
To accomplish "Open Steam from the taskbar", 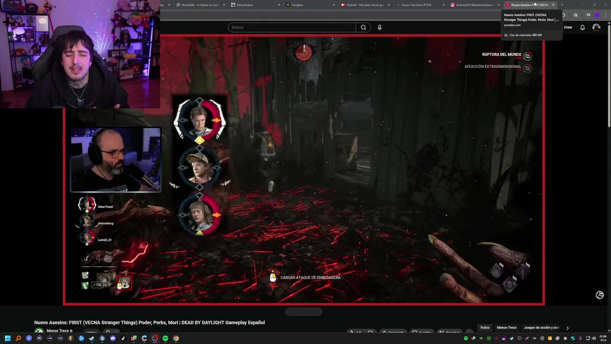I will 92,338.
